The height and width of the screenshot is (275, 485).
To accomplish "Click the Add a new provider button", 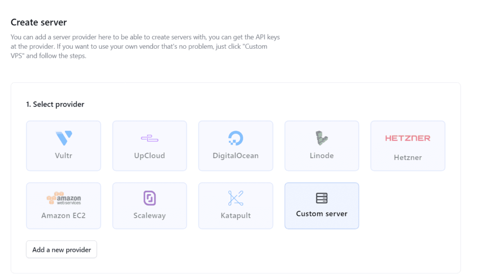I will (61, 249).
